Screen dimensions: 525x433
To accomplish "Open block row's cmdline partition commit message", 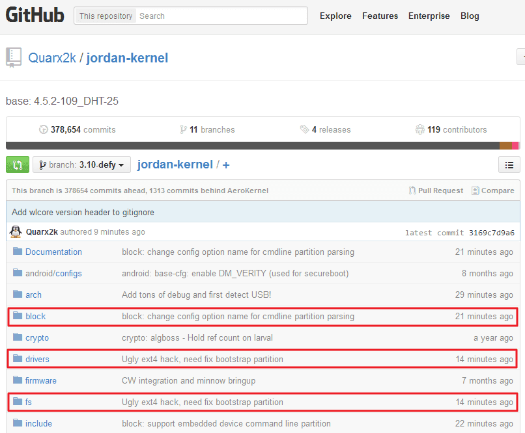I will 238,316.
